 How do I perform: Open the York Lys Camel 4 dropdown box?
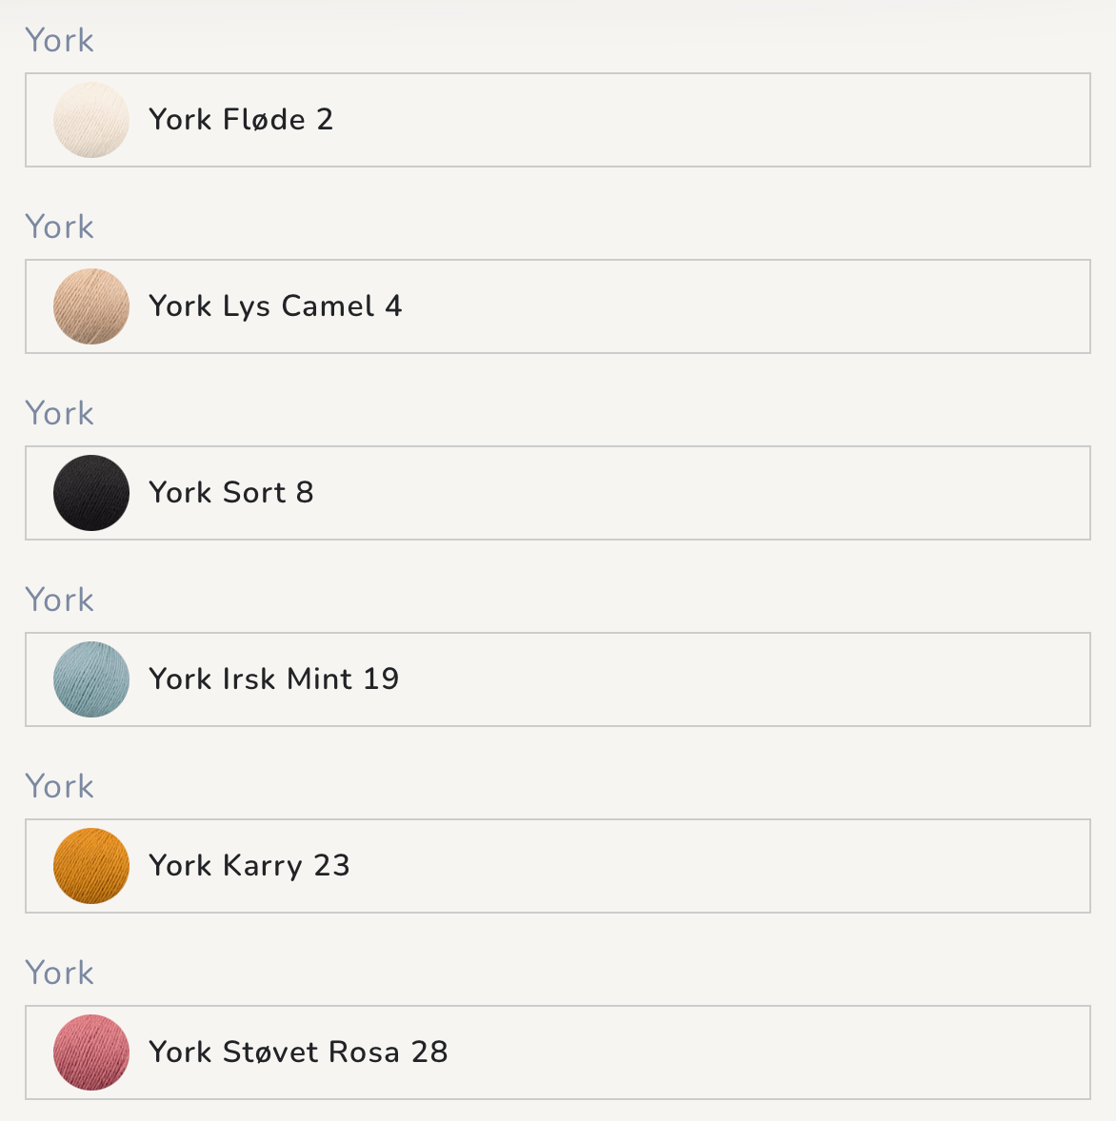[558, 306]
